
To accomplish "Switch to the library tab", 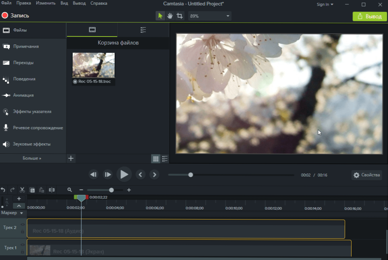I will click(x=143, y=30).
